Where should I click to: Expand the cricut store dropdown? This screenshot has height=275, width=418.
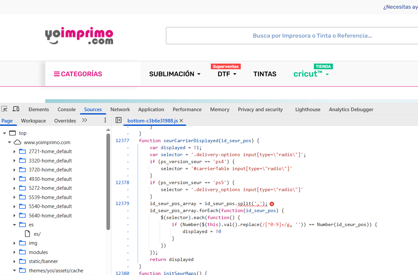(311, 74)
